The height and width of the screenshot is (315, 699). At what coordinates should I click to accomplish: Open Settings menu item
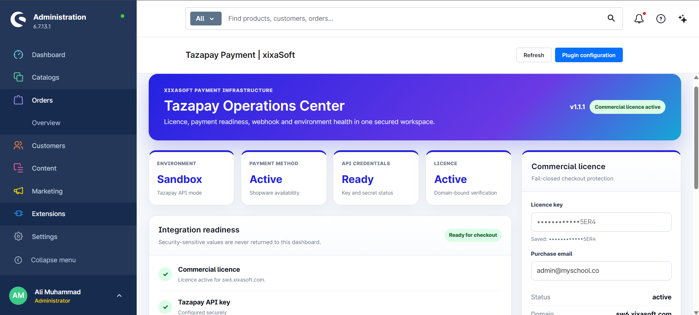pyautogui.click(x=68, y=237)
